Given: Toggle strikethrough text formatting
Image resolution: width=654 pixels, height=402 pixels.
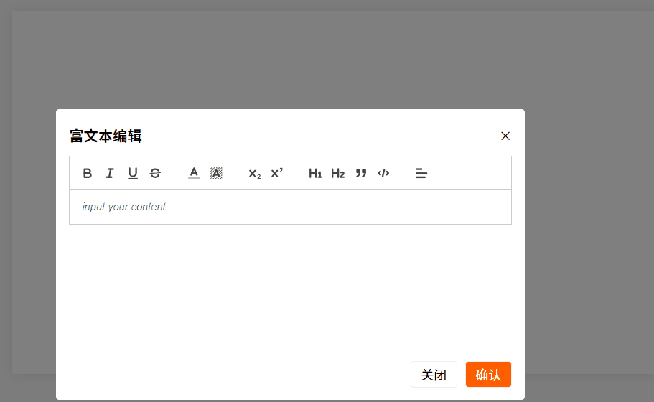Looking at the screenshot, I should [155, 173].
